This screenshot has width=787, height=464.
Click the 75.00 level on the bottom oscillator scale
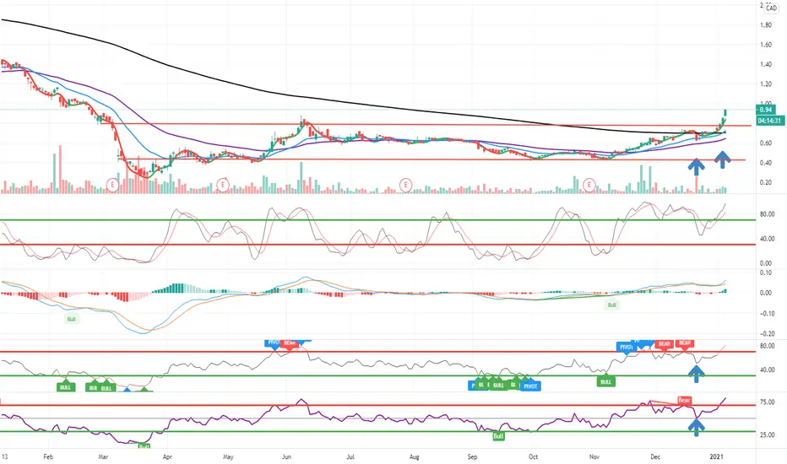767,402
